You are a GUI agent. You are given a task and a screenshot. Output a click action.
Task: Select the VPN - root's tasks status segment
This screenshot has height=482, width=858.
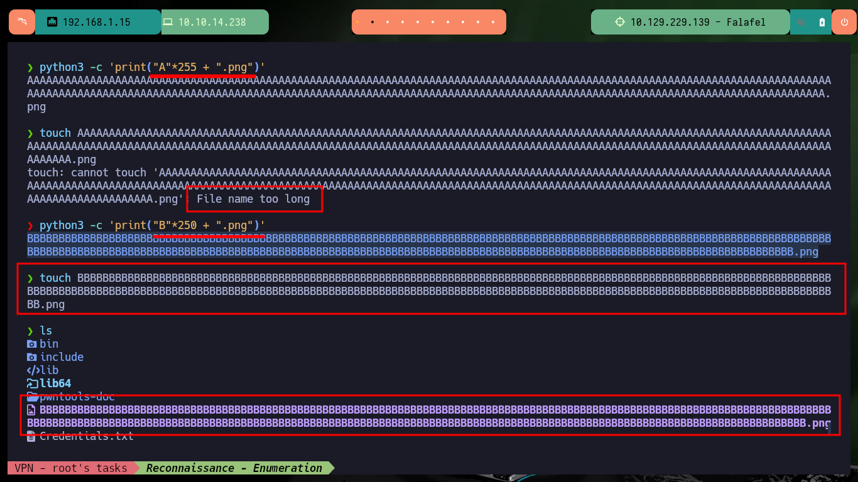click(71, 468)
